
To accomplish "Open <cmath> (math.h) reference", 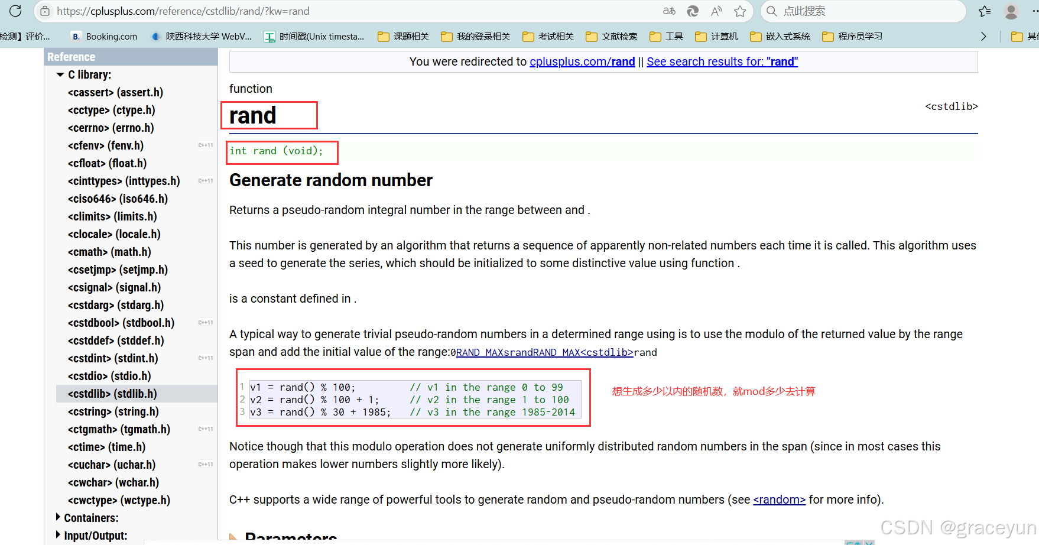I will (x=109, y=252).
